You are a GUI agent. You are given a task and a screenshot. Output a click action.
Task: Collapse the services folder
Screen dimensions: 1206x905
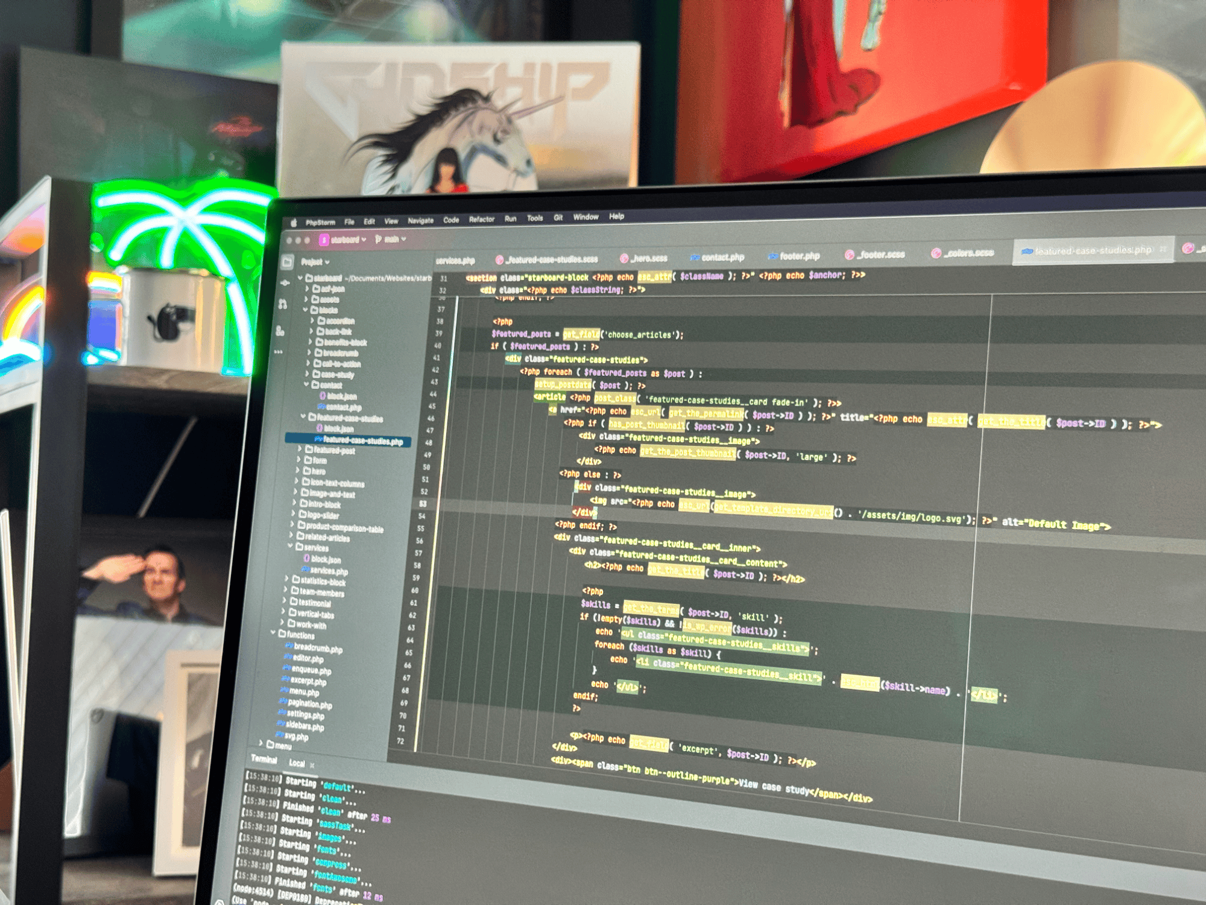point(291,547)
